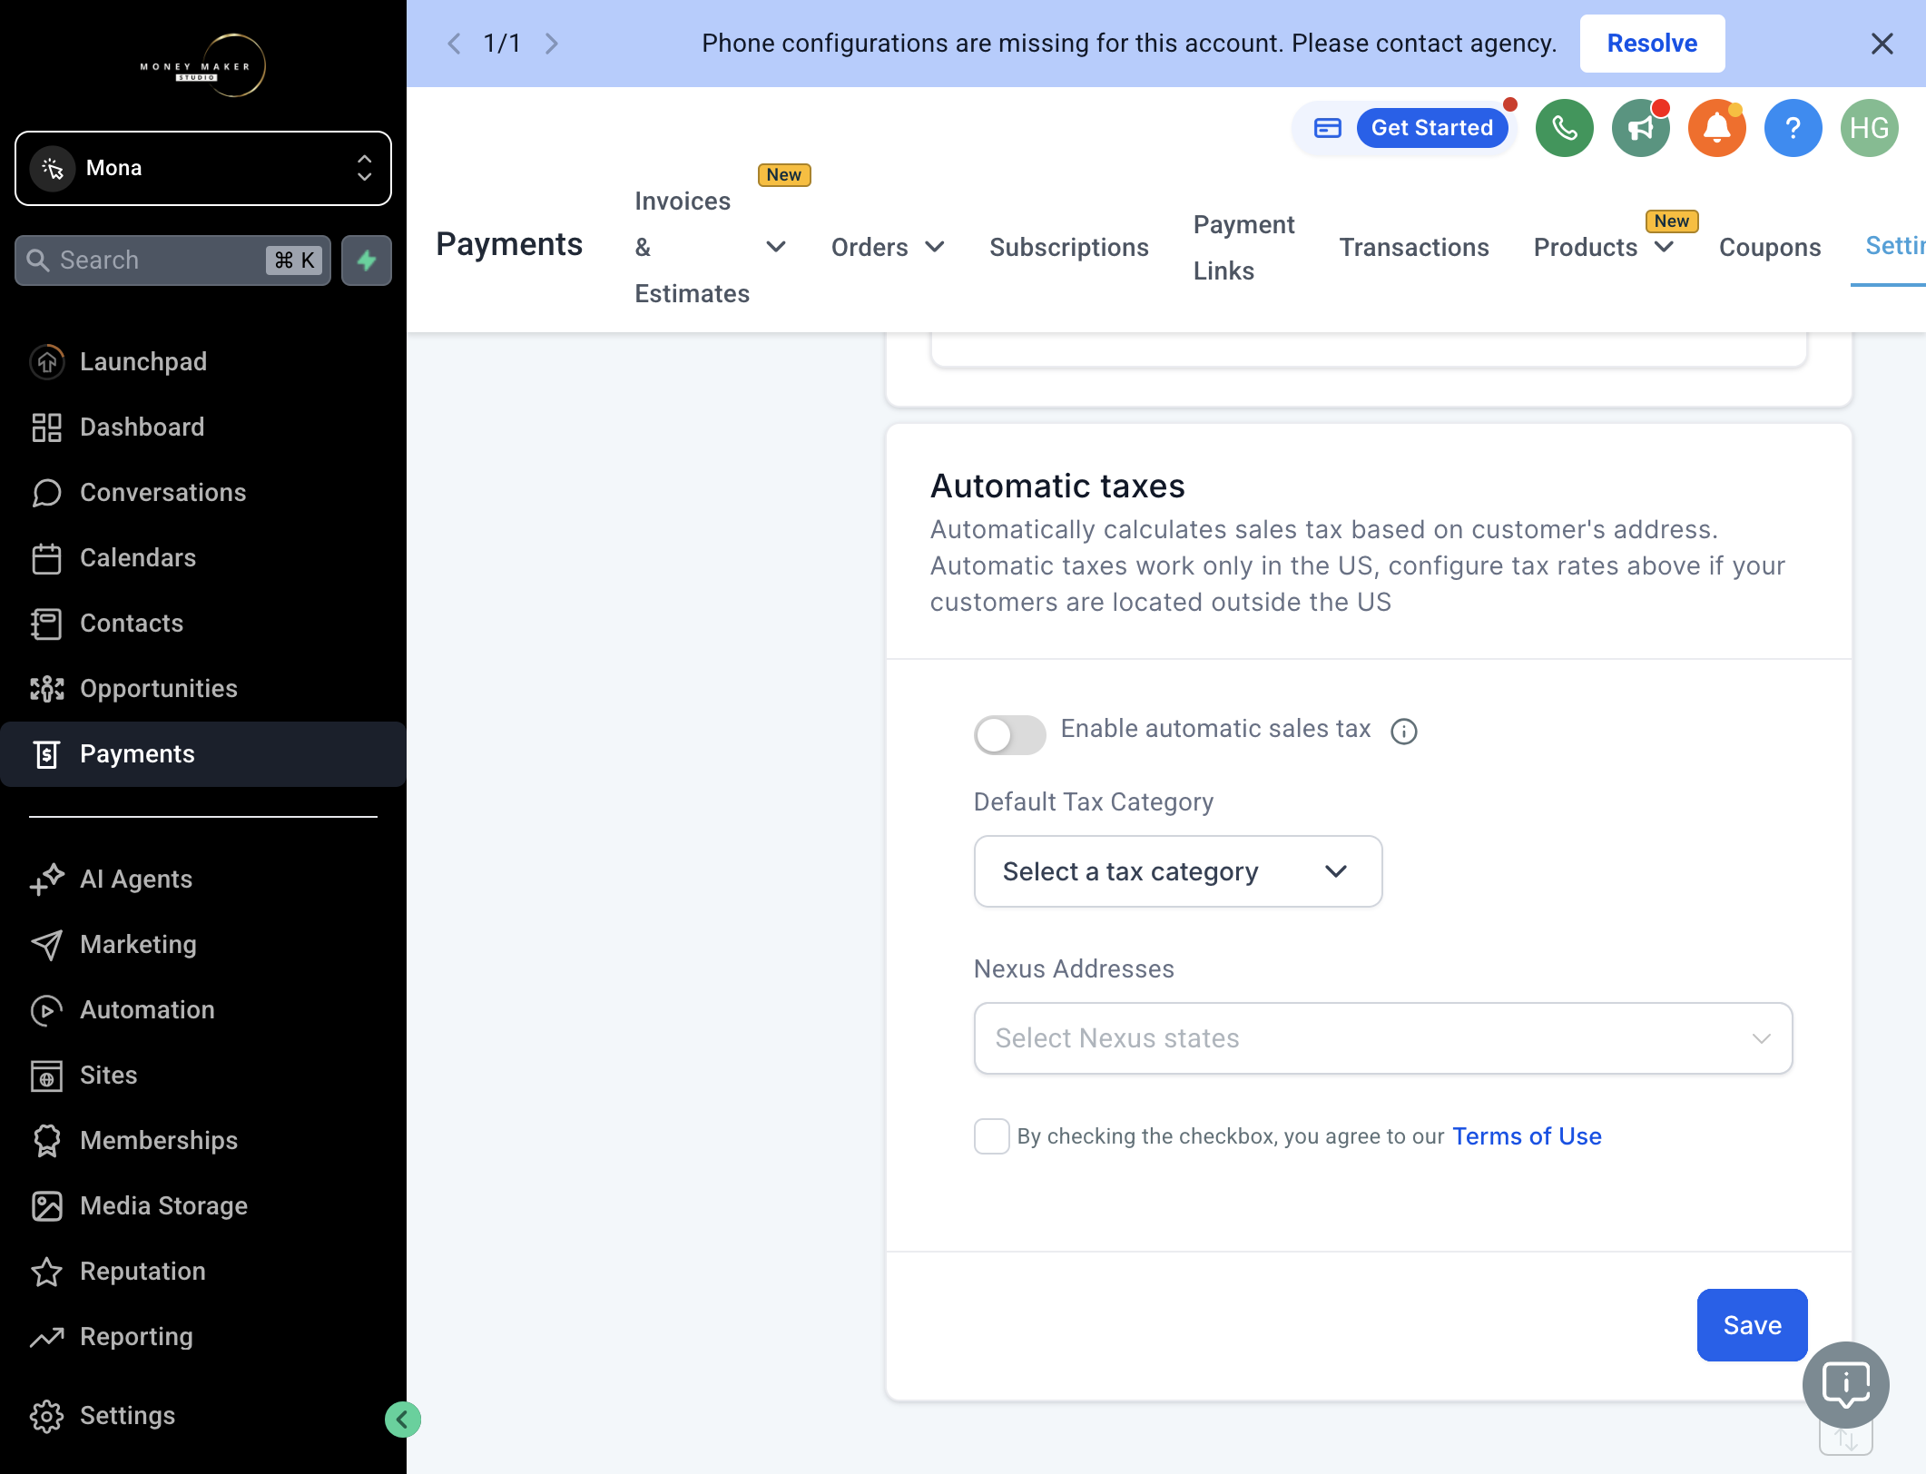Click the Get Started button

click(1431, 128)
